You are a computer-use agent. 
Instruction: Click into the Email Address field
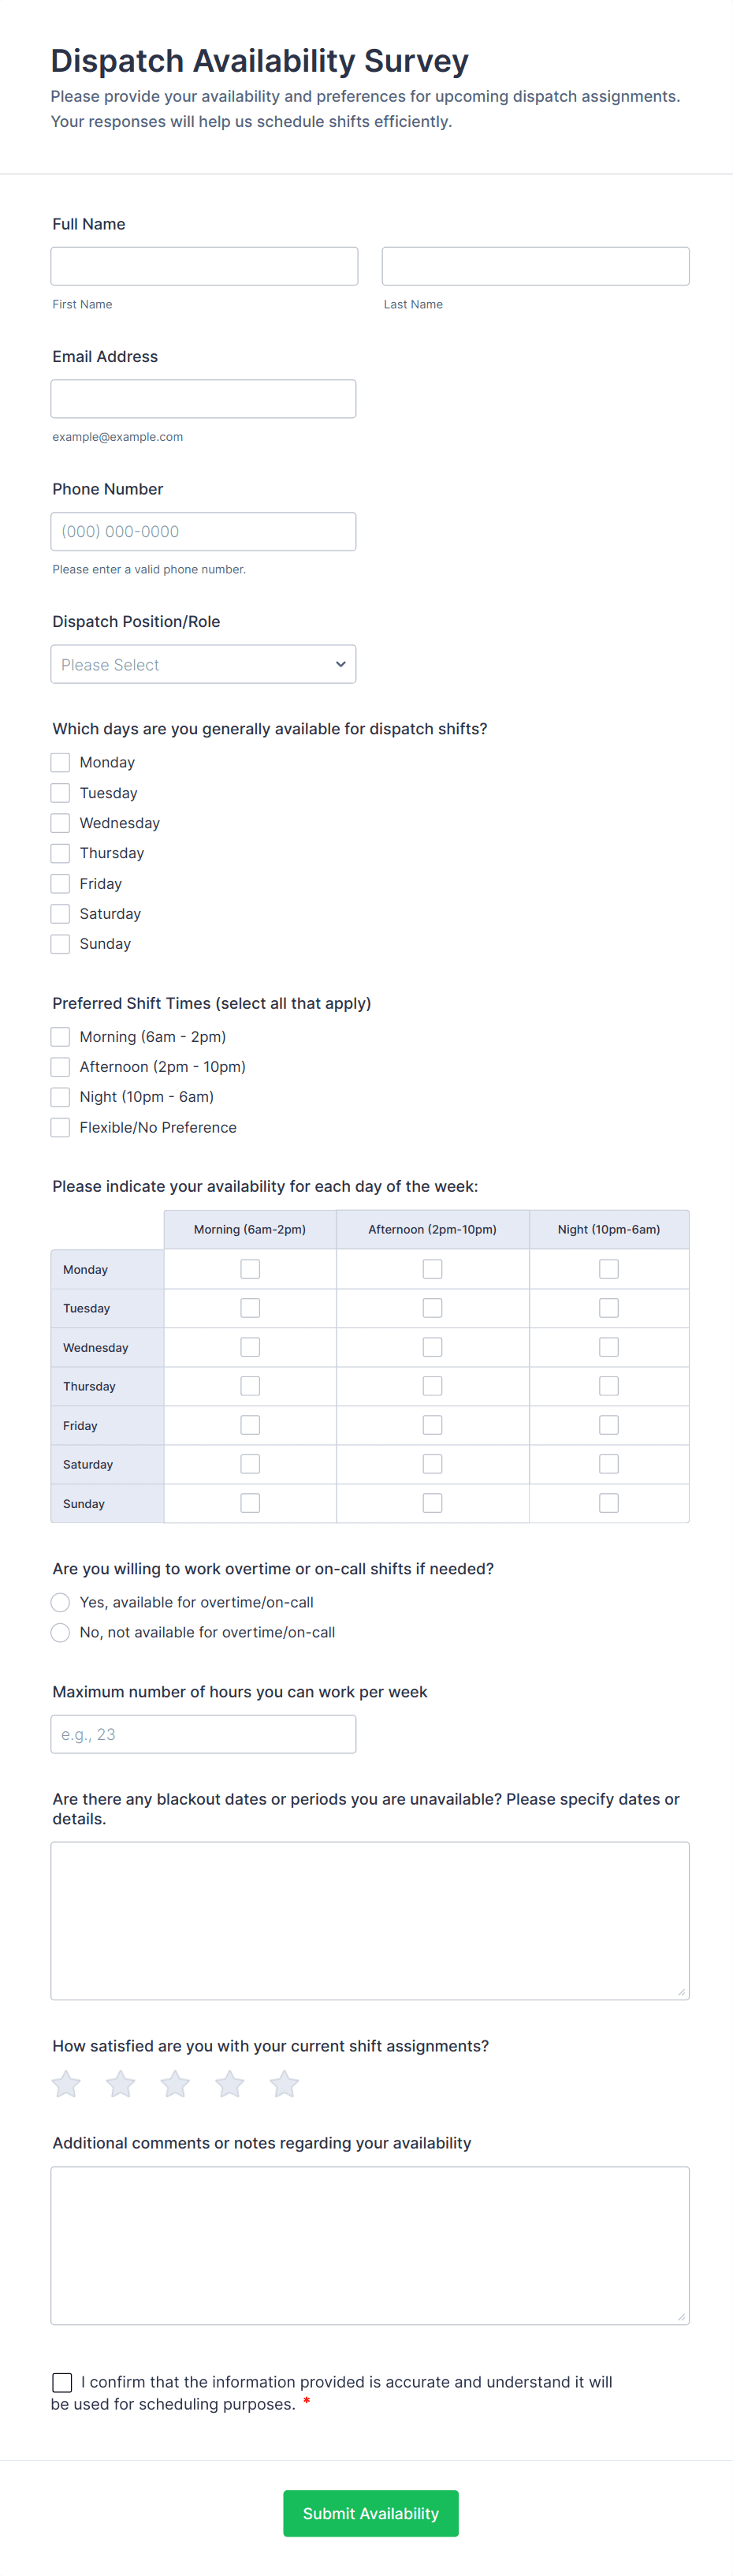click(203, 399)
